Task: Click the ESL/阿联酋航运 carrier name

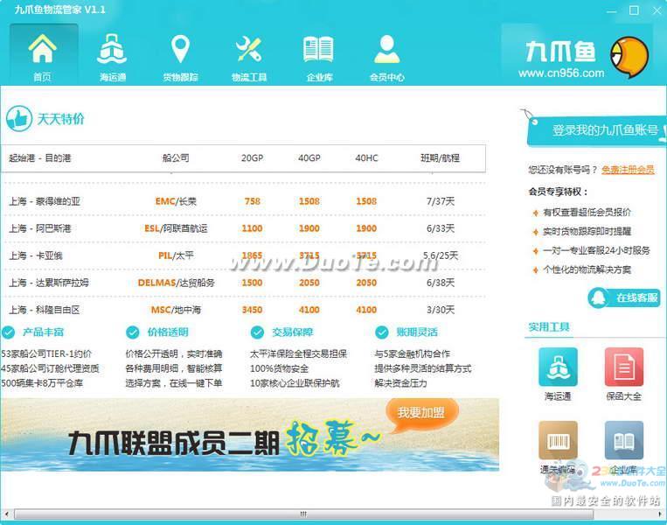Action: [176, 228]
